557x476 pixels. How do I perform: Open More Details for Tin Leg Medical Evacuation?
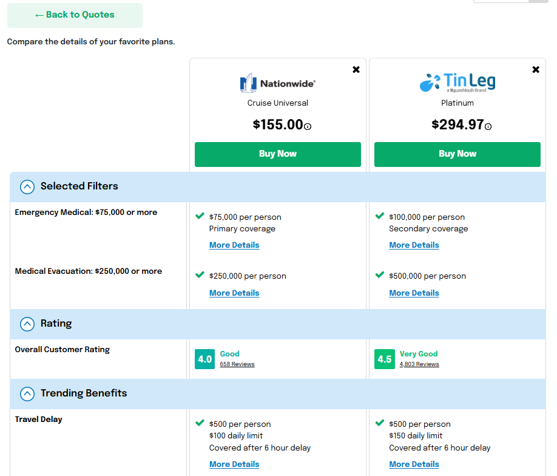click(414, 293)
